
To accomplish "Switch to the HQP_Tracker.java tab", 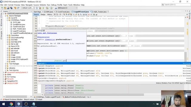I will 100,12.
